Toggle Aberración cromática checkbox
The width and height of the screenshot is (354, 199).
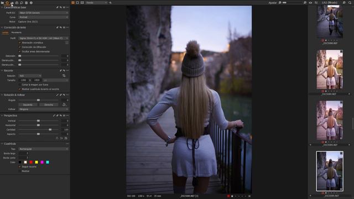[x=20, y=43]
